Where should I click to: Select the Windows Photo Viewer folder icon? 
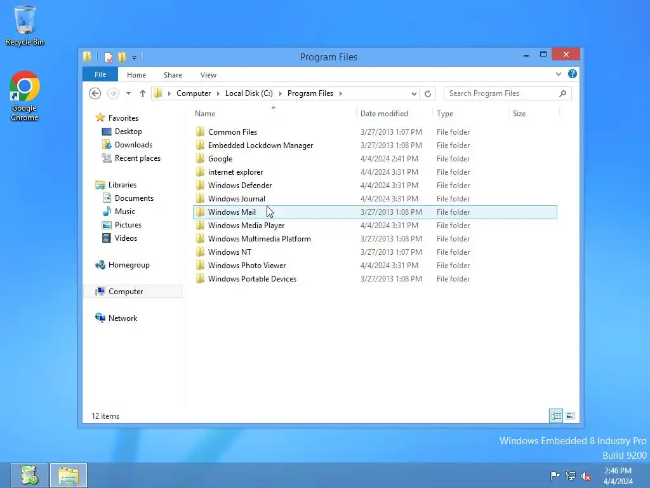click(200, 265)
